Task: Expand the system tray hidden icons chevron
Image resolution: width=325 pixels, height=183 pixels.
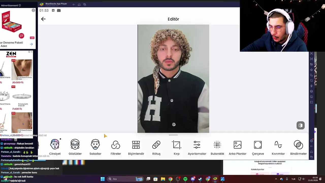Action: point(276,179)
